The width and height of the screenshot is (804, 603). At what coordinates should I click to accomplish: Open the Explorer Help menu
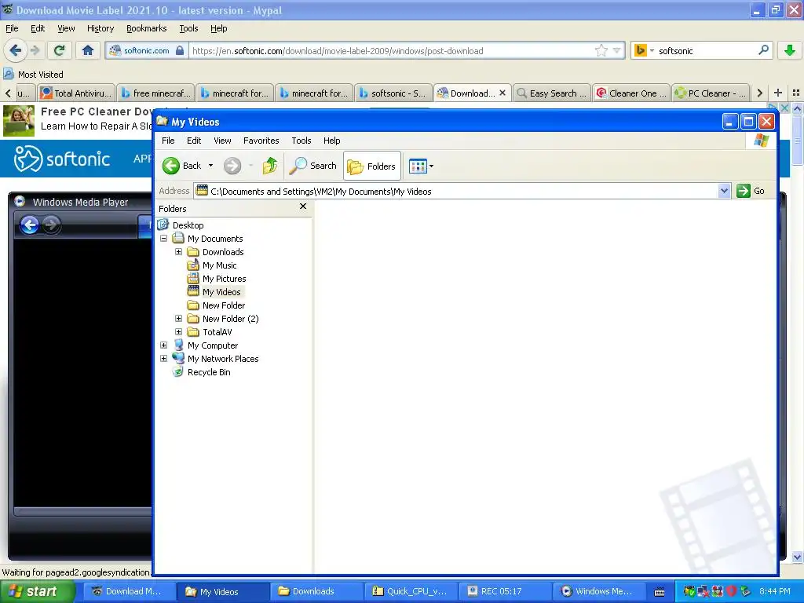click(x=332, y=141)
